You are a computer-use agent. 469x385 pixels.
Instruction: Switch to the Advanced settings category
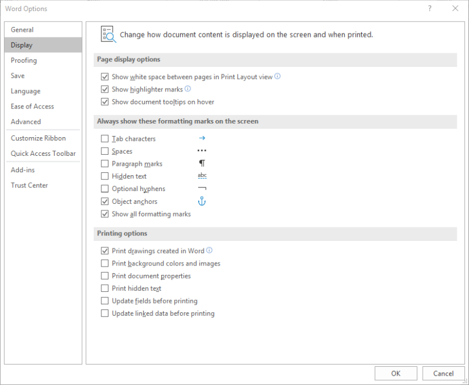(x=26, y=122)
